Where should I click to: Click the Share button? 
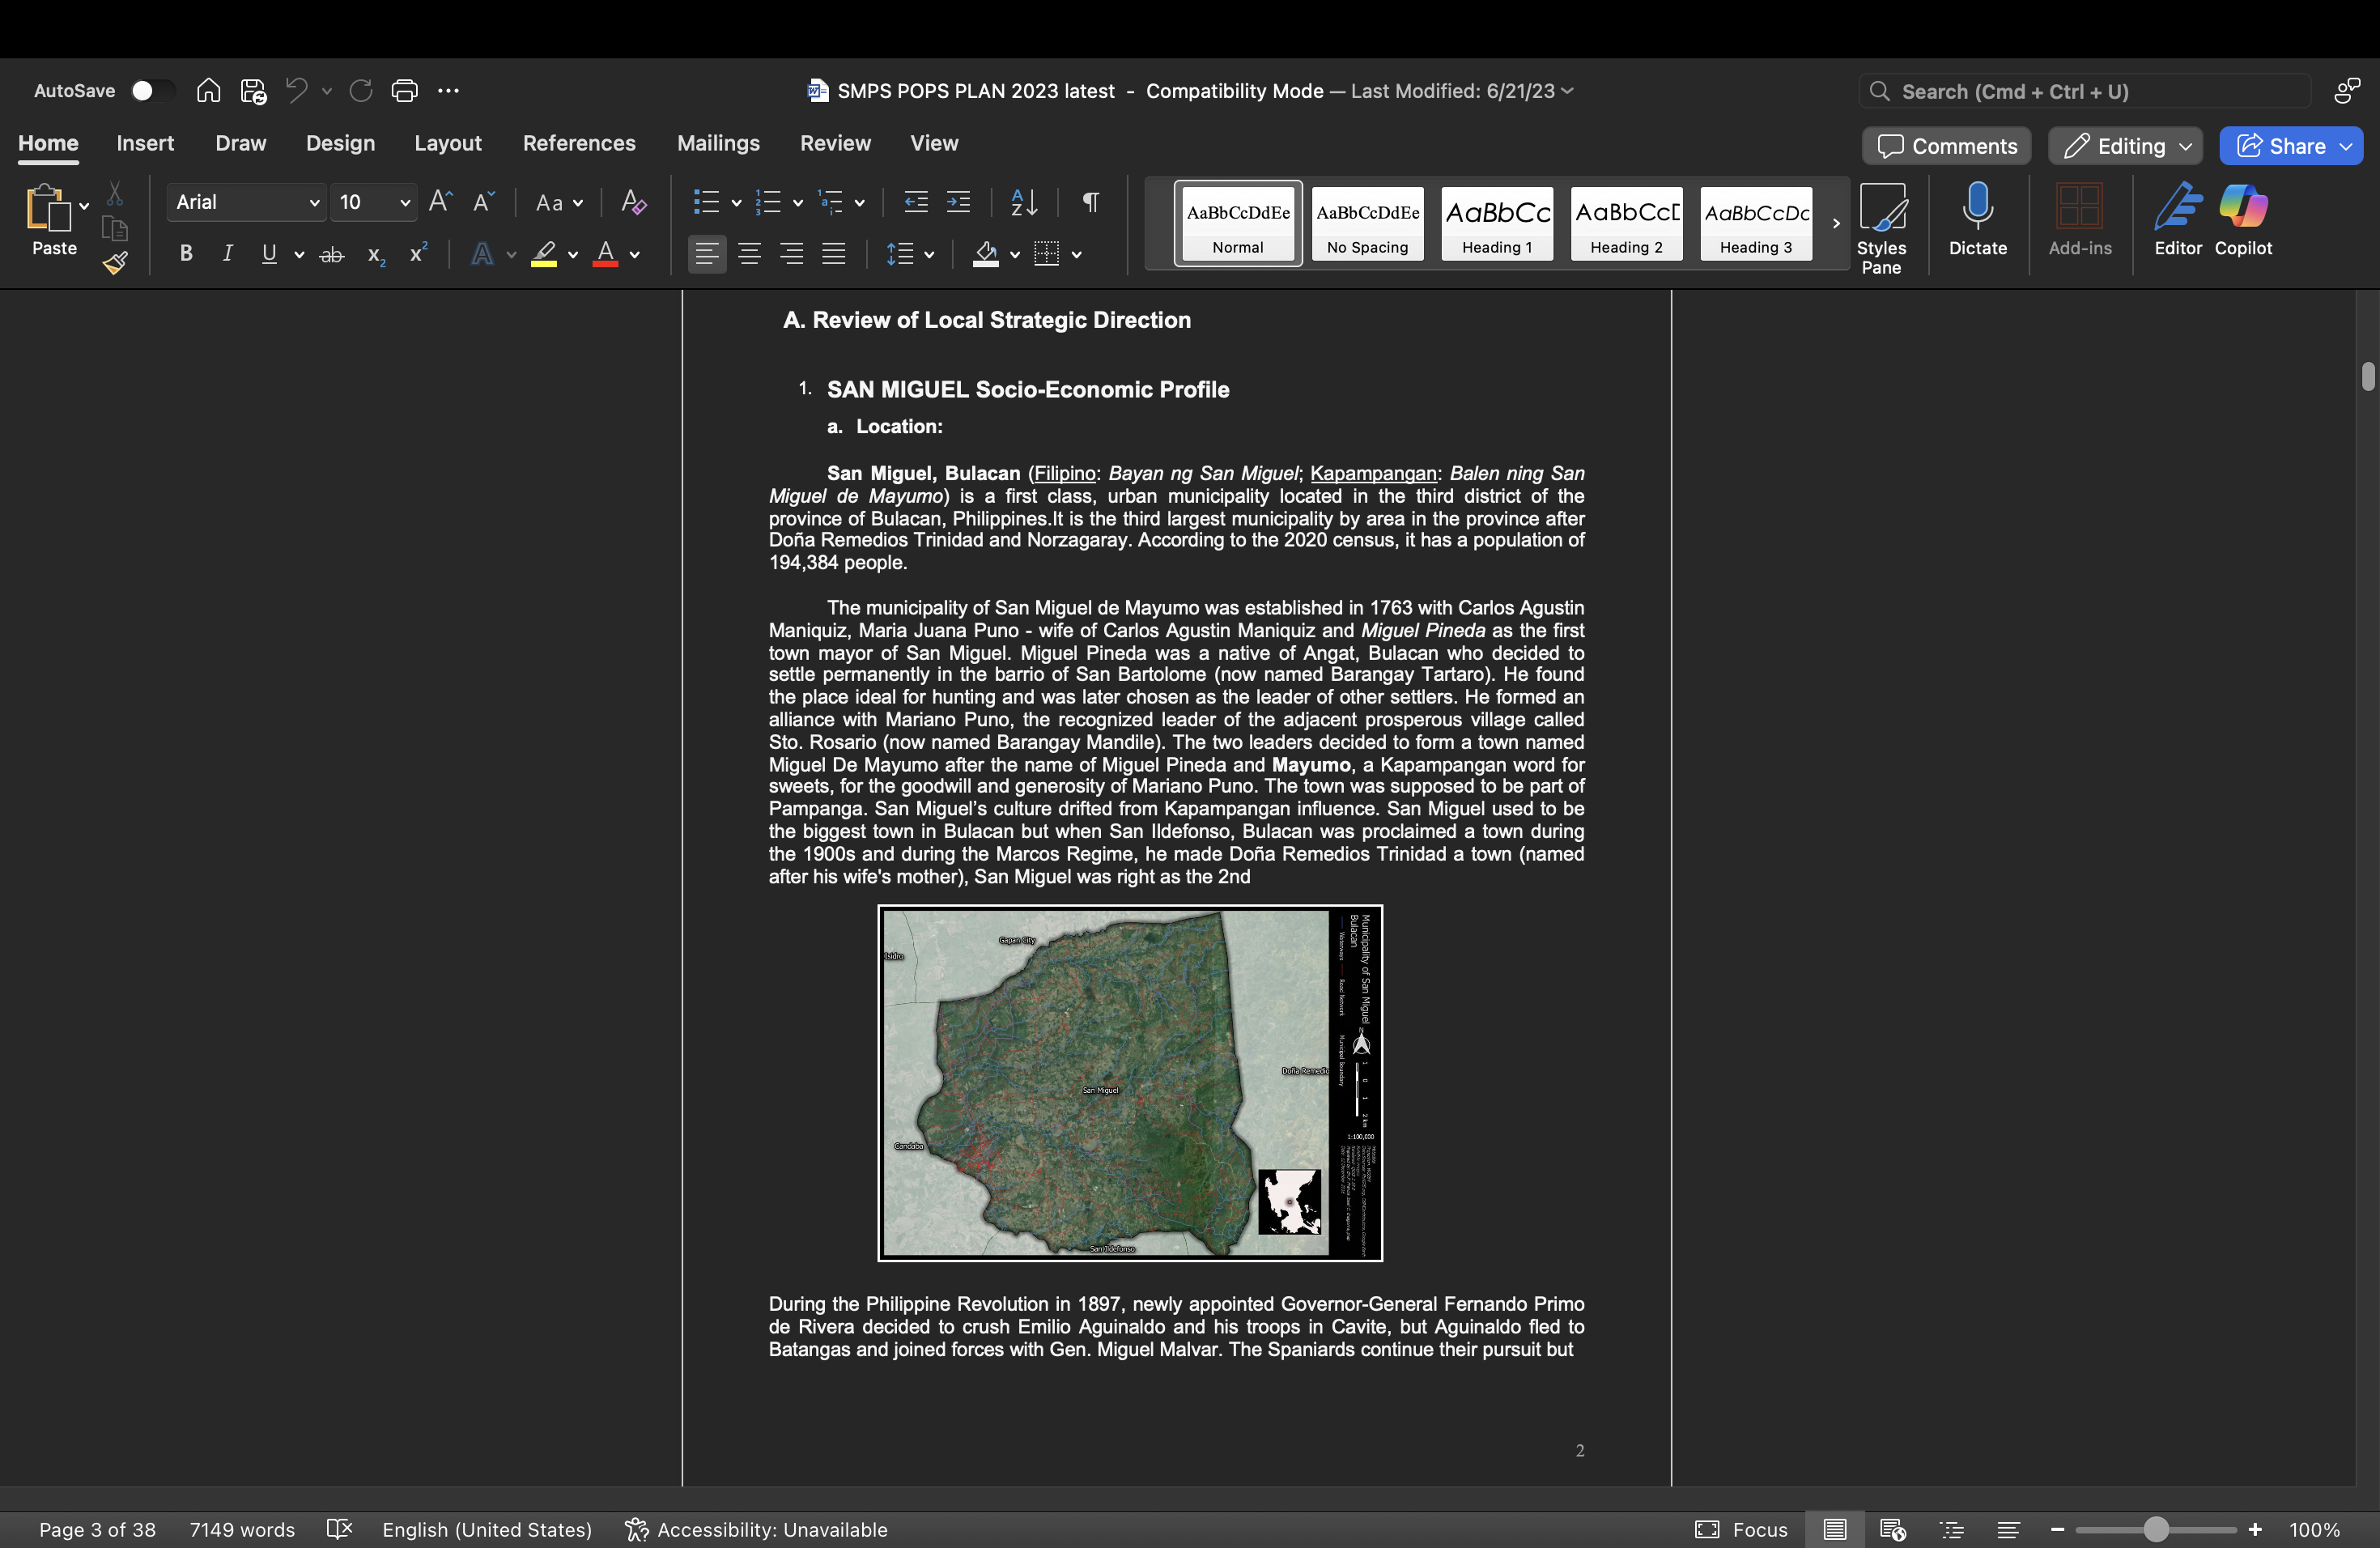point(2292,146)
